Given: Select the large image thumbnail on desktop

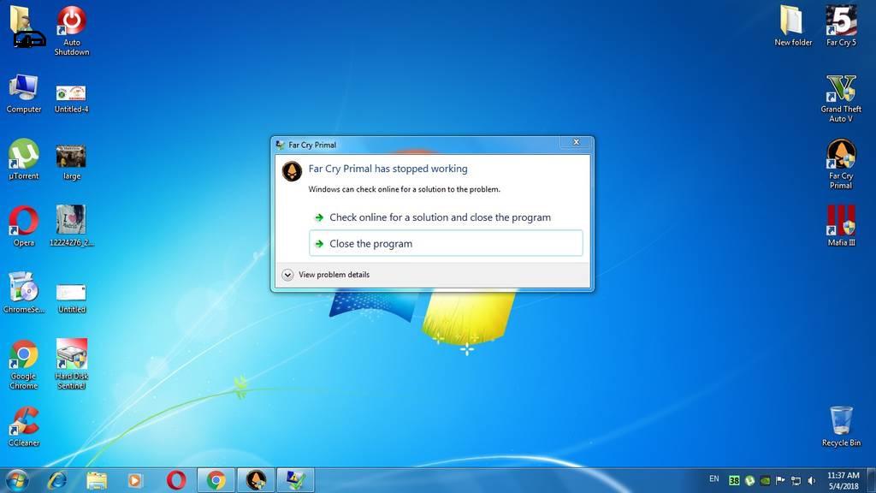Looking at the screenshot, I should tap(72, 157).
